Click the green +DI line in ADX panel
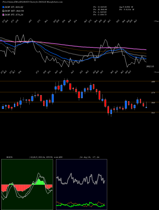Image resolution: width=159 pixels, height=210 pixels. pos(80,205)
